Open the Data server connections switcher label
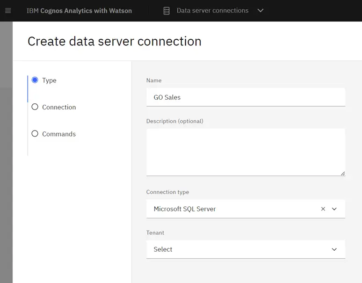The width and height of the screenshot is (362, 283). tap(213, 11)
